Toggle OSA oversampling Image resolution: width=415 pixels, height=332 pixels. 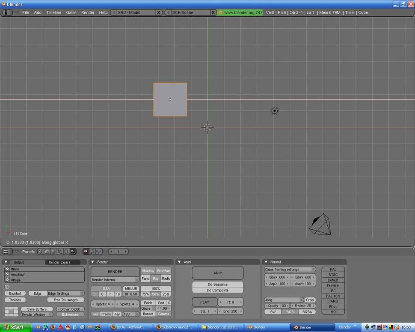[107, 289]
